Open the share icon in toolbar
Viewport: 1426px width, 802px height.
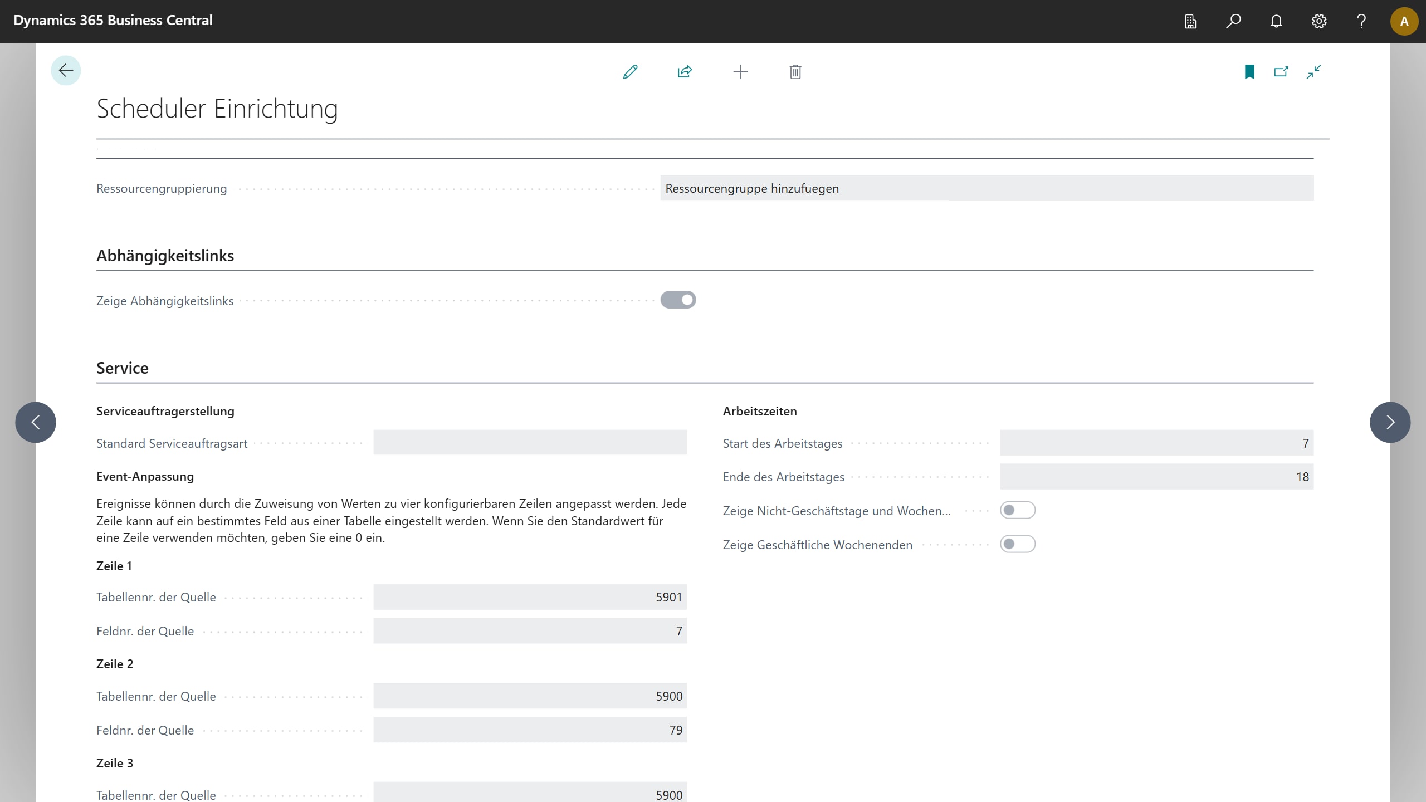685,72
